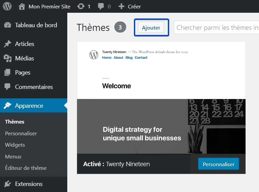This screenshot has width=259, height=192.
Task: Open Tableau de bord menu
Action: click(x=34, y=25)
